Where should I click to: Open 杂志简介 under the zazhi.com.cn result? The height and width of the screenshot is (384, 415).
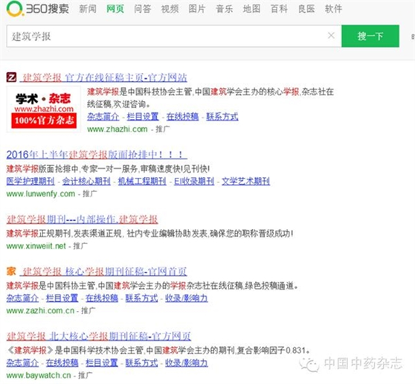pos(22,298)
